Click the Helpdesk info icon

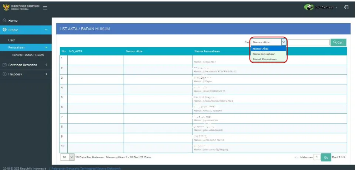click(x=4, y=74)
